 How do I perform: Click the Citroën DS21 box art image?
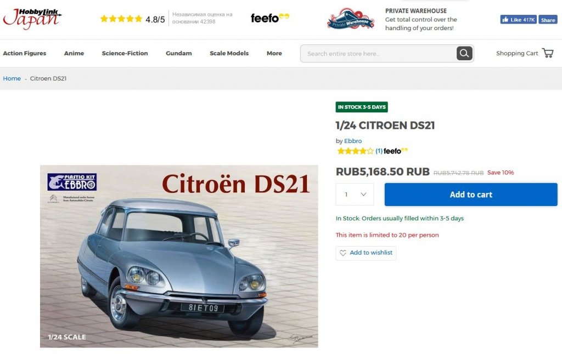(x=179, y=256)
